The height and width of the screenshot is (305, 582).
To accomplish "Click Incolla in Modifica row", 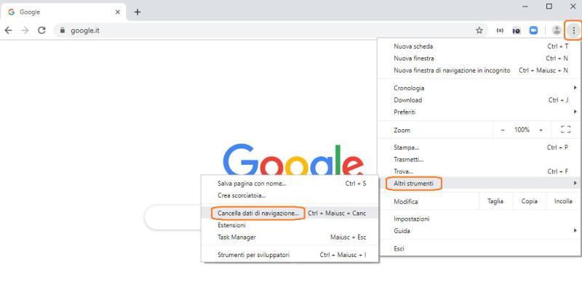I will point(563,201).
